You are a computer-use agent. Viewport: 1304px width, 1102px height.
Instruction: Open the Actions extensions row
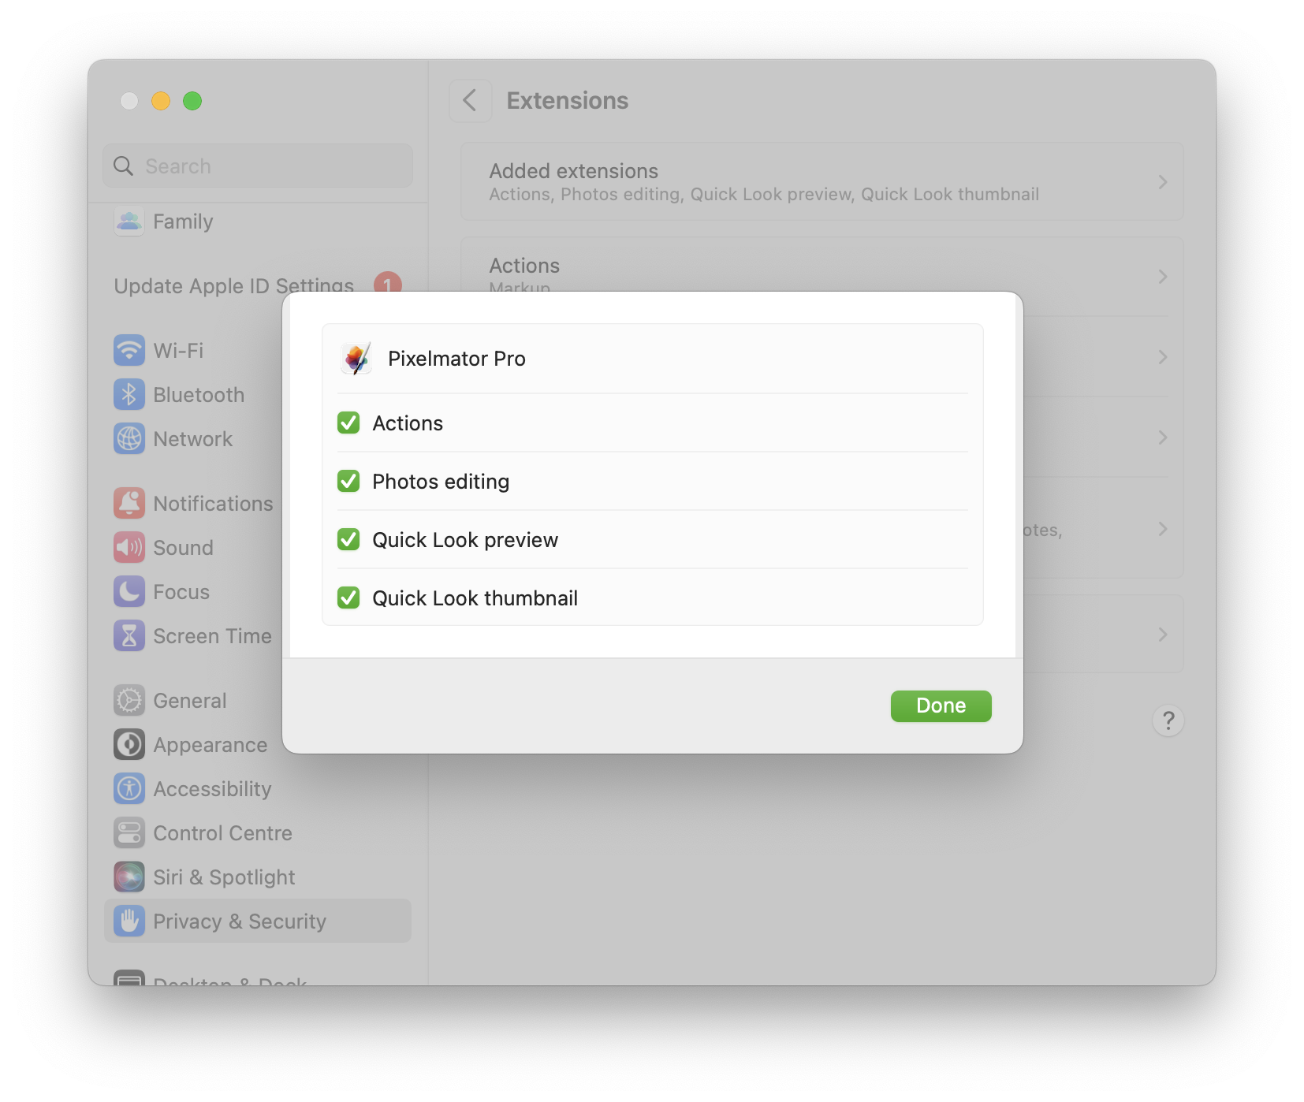[822, 266]
